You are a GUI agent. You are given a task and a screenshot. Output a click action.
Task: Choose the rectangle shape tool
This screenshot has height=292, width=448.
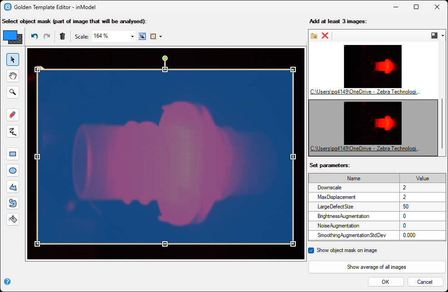click(13, 154)
